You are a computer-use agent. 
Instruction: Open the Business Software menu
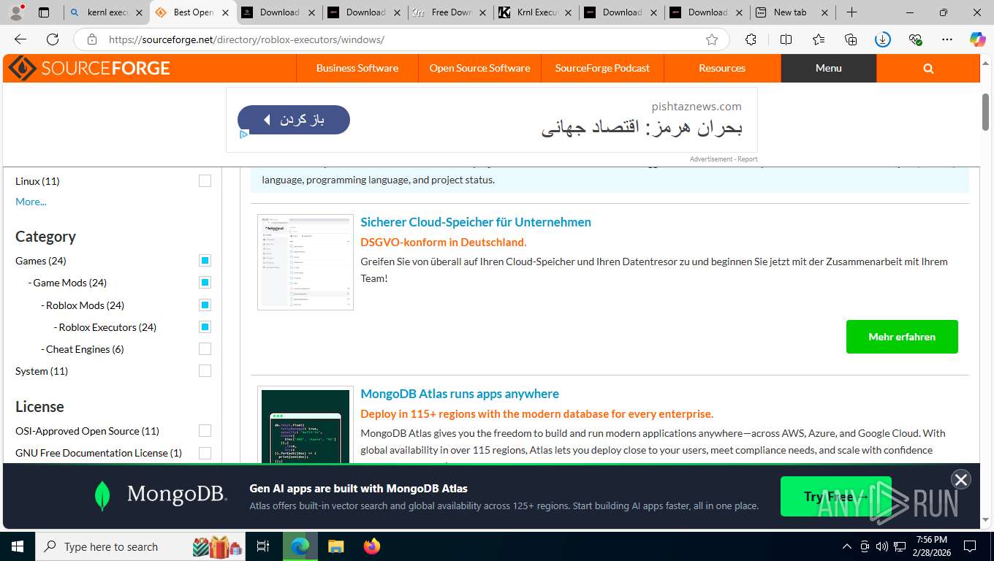tap(357, 68)
